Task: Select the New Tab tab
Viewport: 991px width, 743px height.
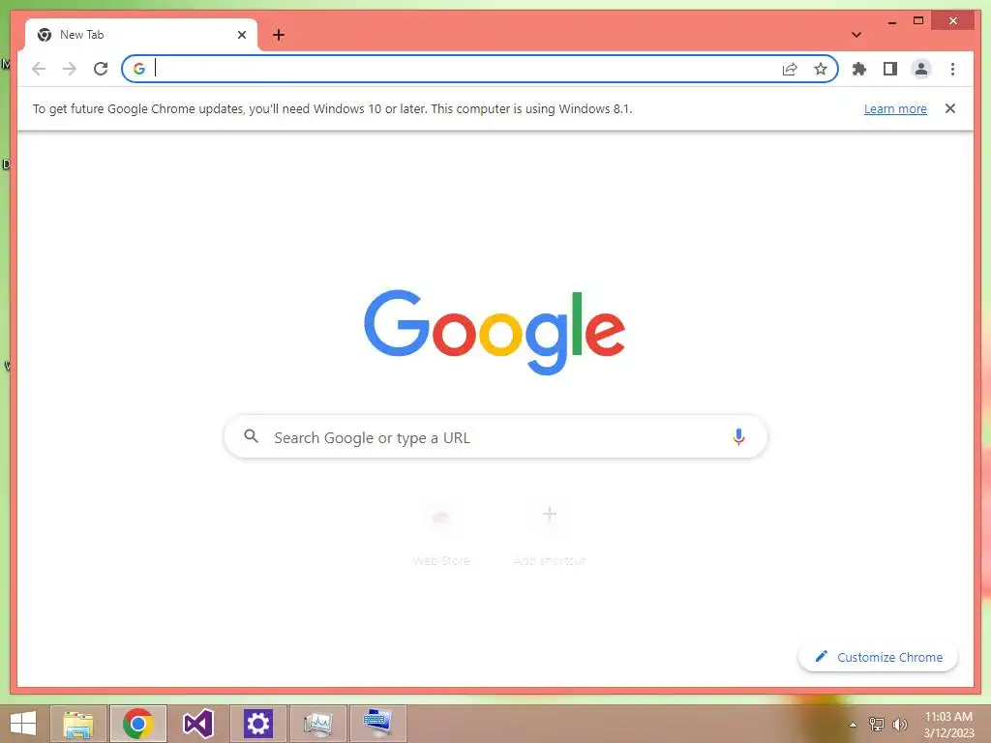Action: pyautogui.click(x=141, y=35)
